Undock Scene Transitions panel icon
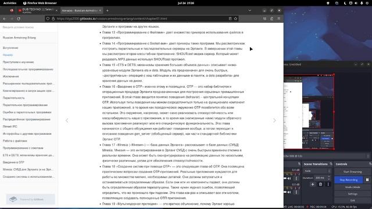372x209 pixels. pos(331,164)
